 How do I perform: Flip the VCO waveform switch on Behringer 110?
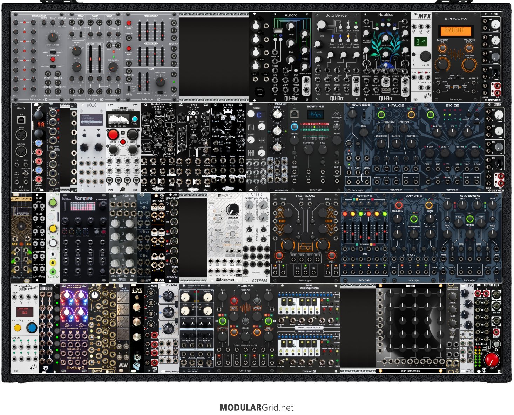(x=81, y=34)
